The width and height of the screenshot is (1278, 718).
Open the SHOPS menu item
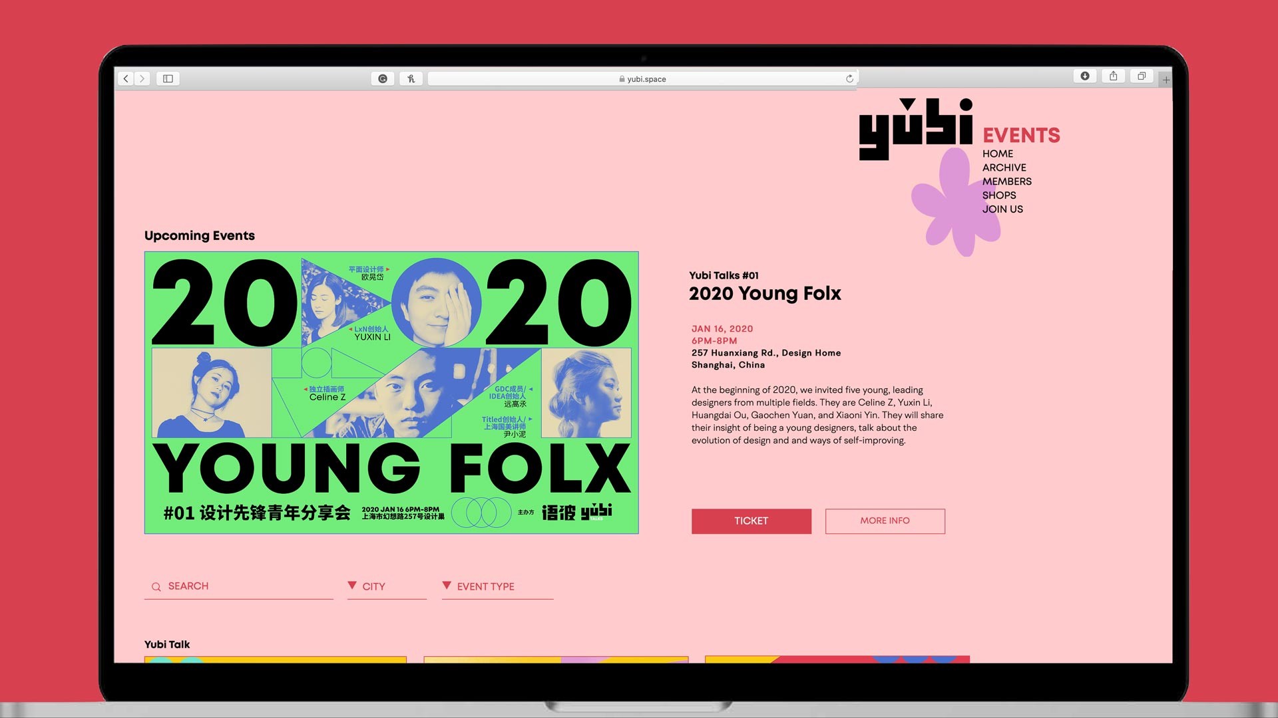(999, 195)
